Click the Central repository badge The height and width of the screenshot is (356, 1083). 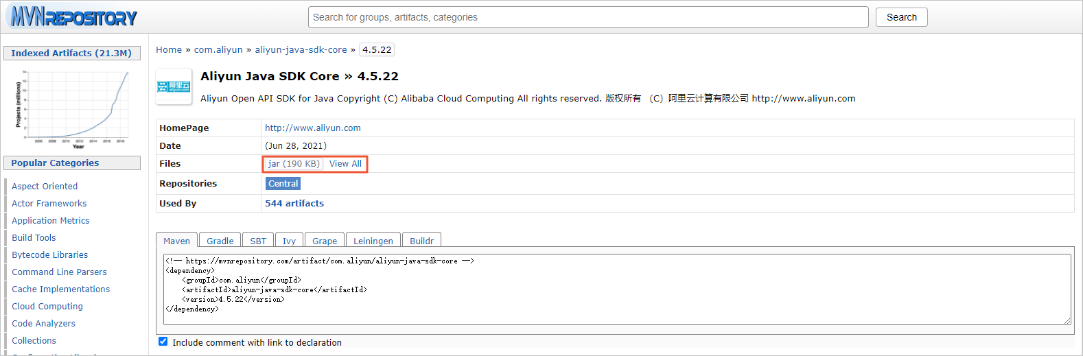pos(283,184)
